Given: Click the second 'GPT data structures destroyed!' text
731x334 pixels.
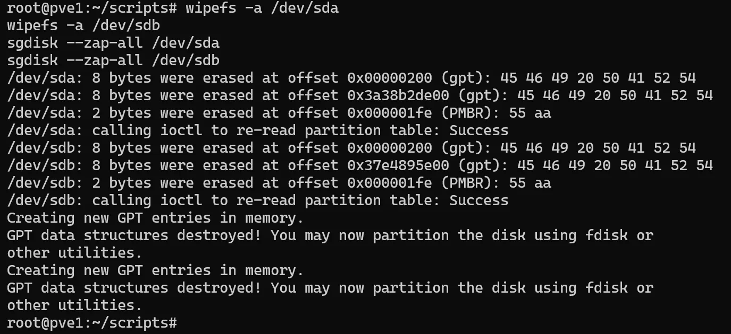Looking at the screenshot, I should pos(135,288).
